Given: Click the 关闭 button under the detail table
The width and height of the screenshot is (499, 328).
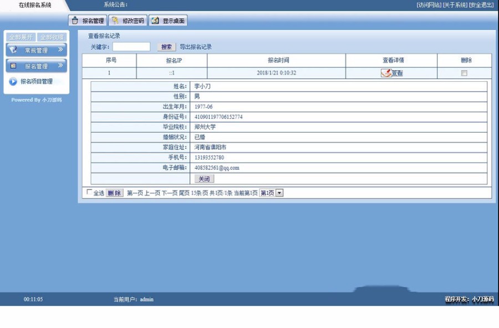Looking at the screenshot, I should click(203, 179).
